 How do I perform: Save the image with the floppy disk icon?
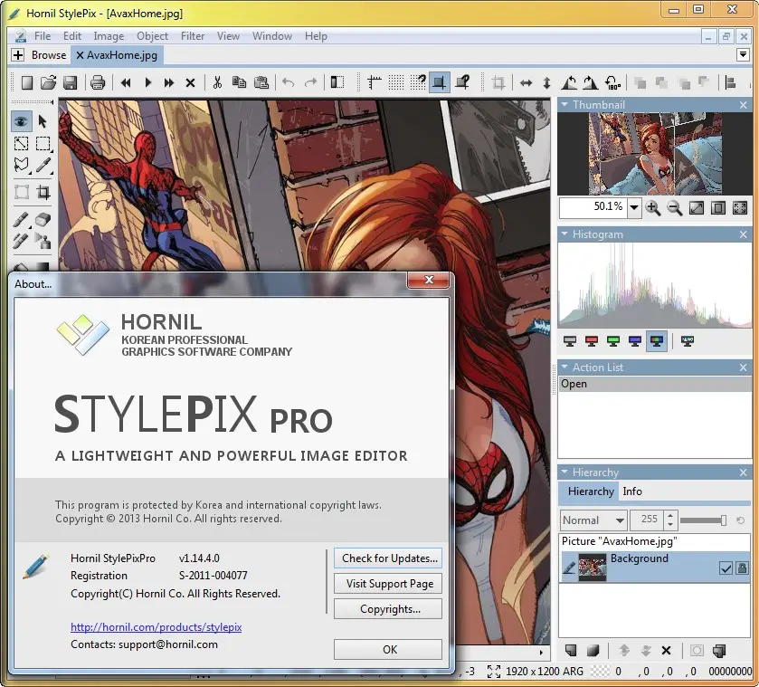pyautogui.click(x=71, y=83)
